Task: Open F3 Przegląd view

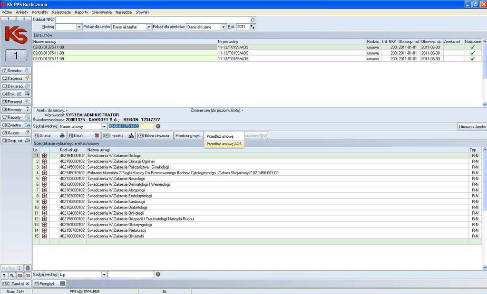Action: pos(49,284)
